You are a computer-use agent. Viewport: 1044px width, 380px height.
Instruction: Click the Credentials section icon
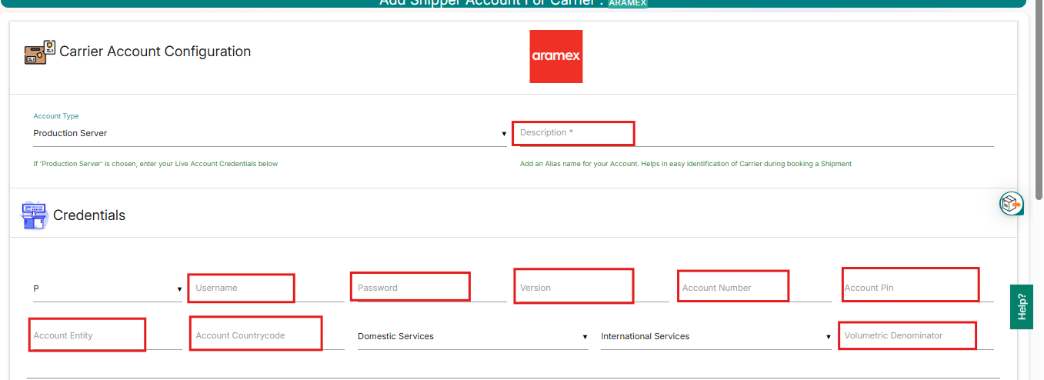tap(34, 215)
